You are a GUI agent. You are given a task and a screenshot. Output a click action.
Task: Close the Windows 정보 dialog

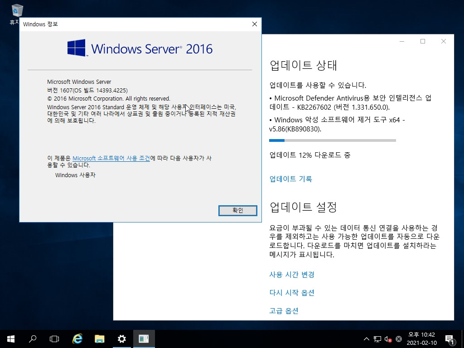tap(255, 24)
